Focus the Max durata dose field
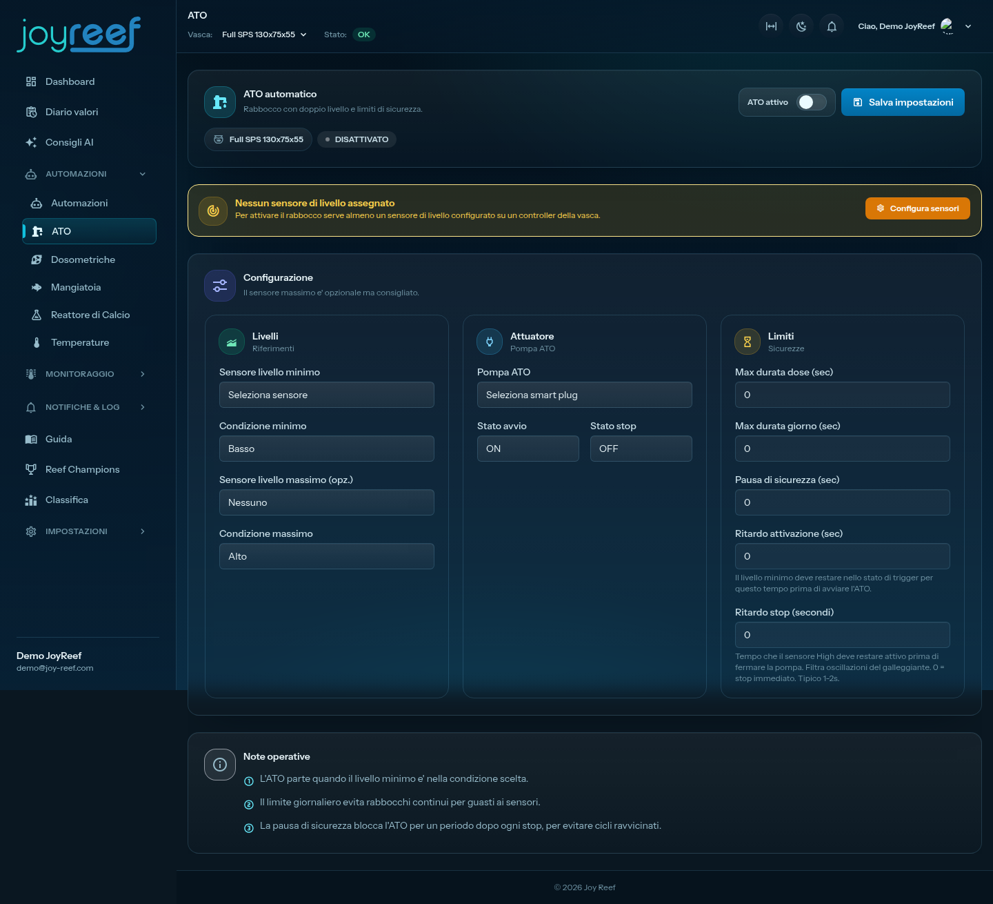Image resolution: width=993 pixels, height=904 pixels. [843, 395]
